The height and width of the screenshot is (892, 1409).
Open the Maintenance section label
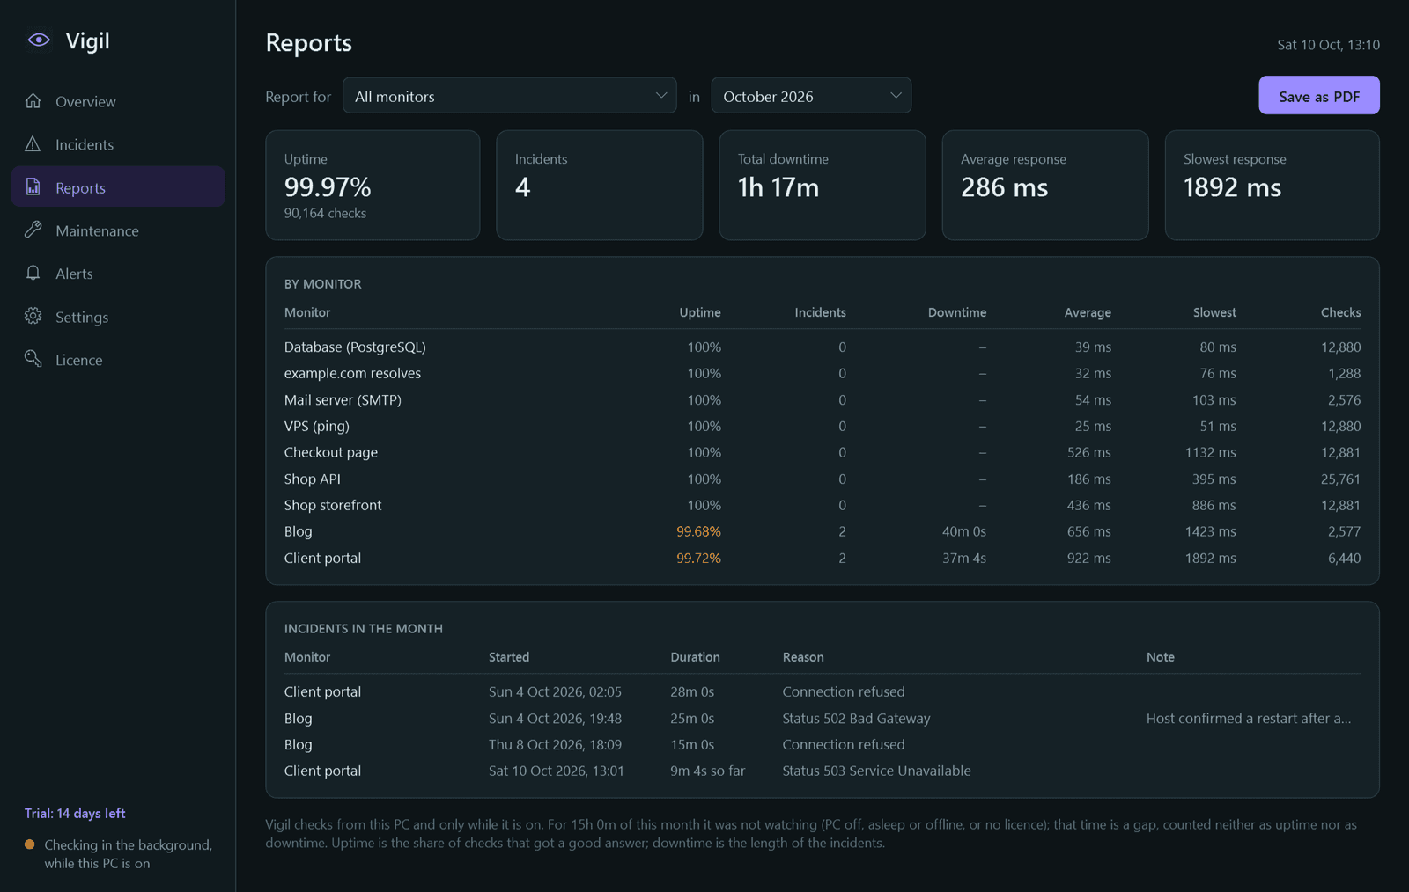click(97, 231)
